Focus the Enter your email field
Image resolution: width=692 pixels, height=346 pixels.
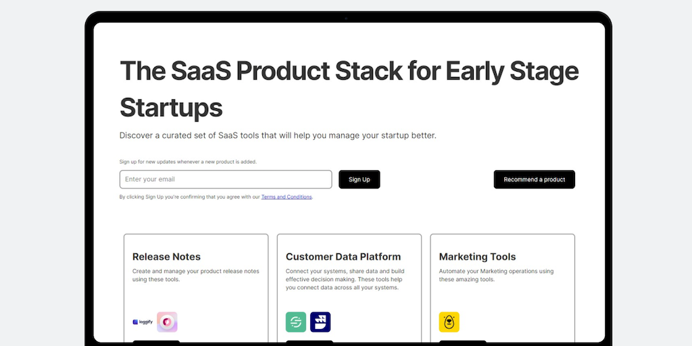226,179
